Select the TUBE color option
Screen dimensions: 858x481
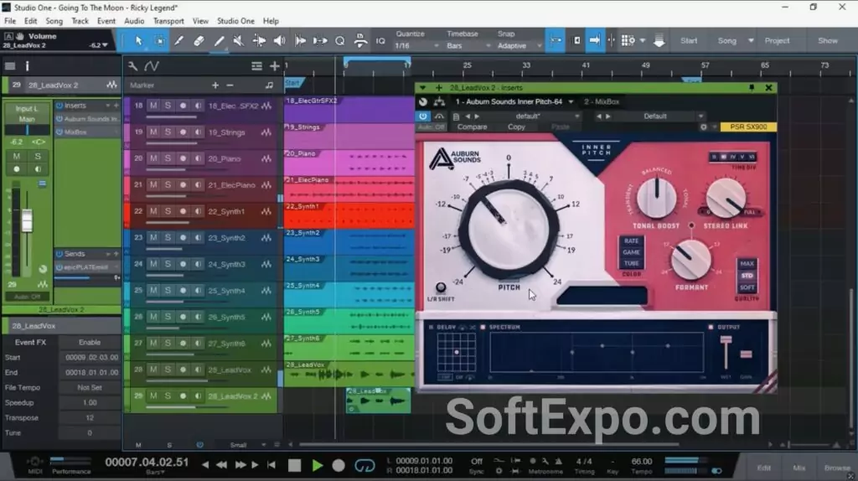tap(632, 263)
